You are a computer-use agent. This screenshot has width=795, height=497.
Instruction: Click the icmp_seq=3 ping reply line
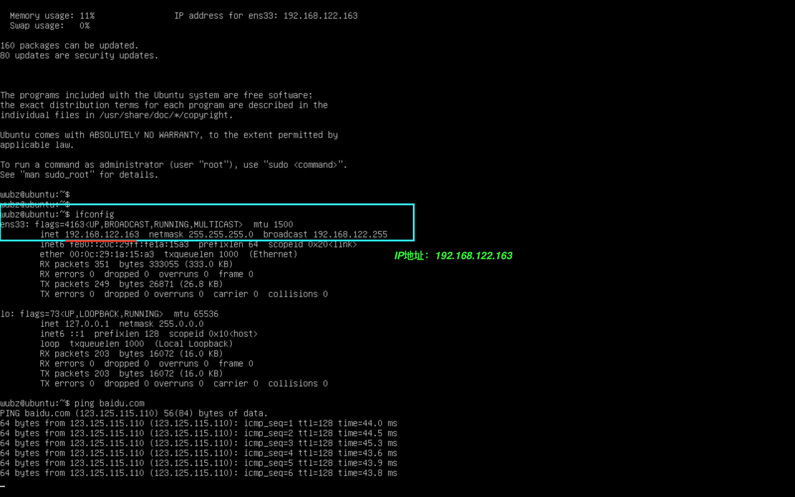click(199, 443)
